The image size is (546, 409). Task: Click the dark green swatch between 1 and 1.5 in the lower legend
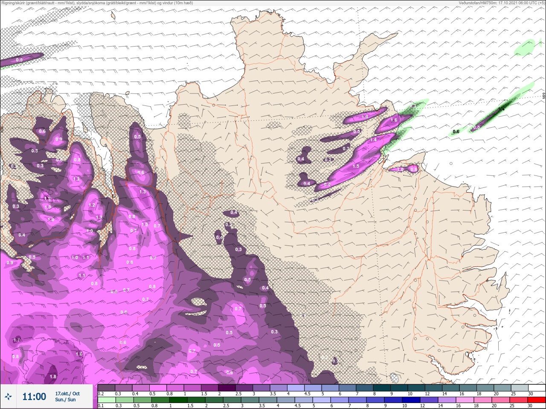click(178, 400)
